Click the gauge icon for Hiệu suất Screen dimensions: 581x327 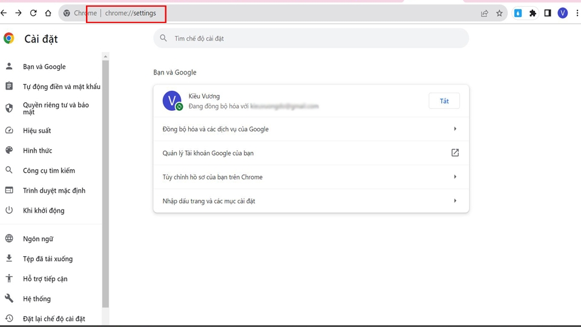[x=9, y=130]
